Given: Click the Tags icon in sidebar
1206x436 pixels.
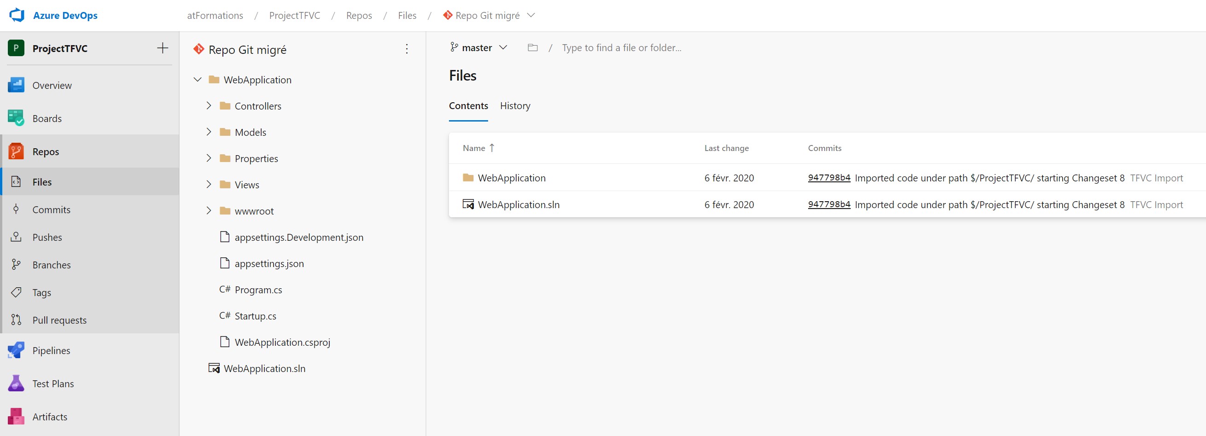Looking at the screenshot, I should tap(16, 292).
